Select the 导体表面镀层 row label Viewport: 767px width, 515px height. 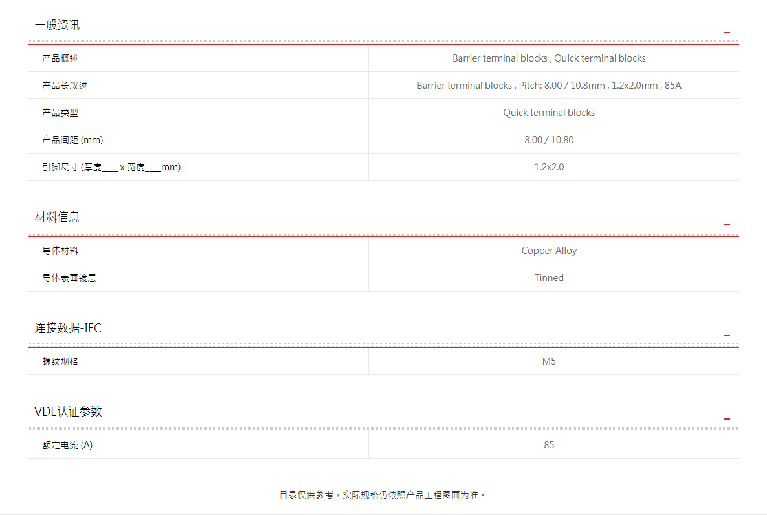(x=69, y=278)
